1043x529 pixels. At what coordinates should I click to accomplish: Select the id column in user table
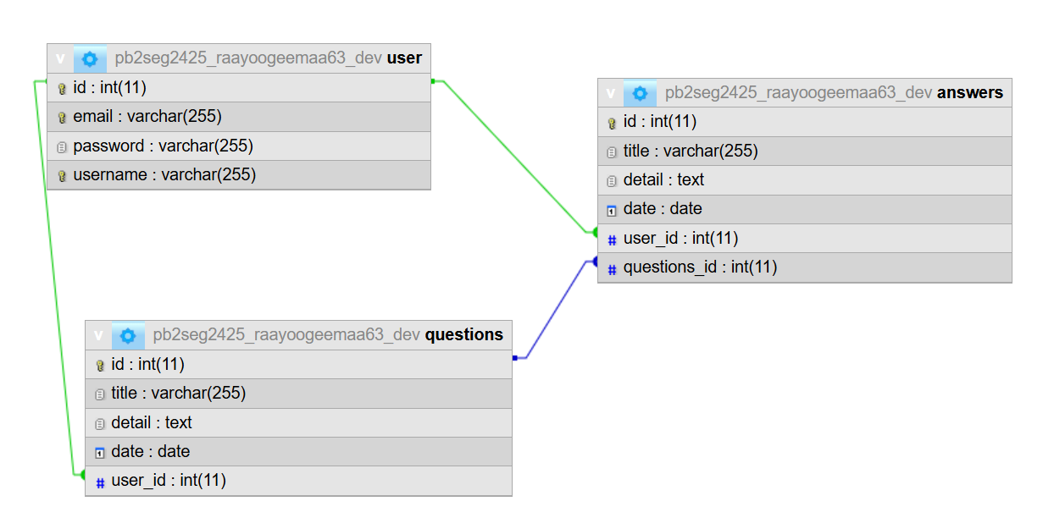[x=109, y=87]
